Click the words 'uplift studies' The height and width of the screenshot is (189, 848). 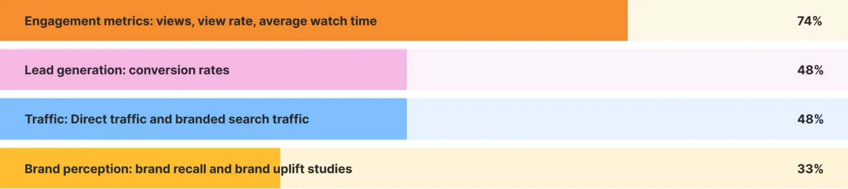coord(313,169)
